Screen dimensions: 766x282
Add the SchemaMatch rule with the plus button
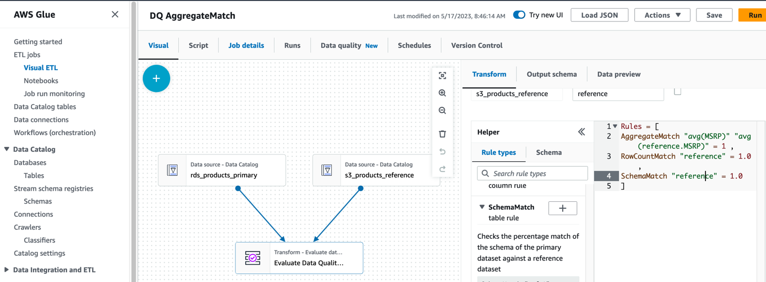[563, 208]
